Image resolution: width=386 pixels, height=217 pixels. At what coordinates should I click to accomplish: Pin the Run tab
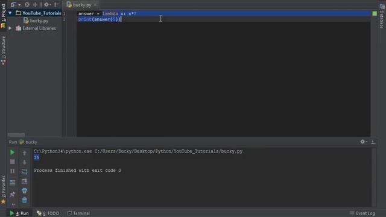pyautogui.click(x=12, y=194)
